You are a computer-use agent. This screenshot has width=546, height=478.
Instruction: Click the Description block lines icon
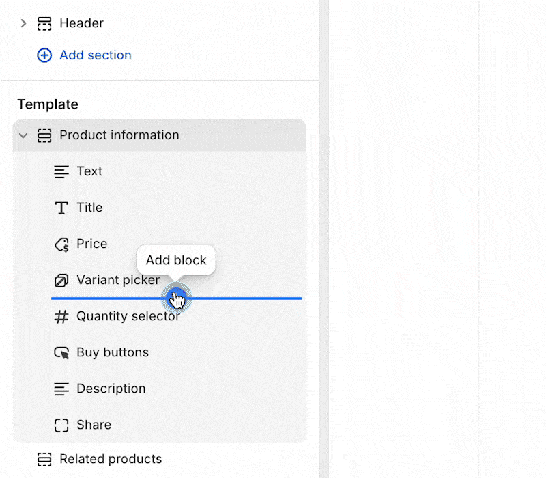tap(61, 389)
